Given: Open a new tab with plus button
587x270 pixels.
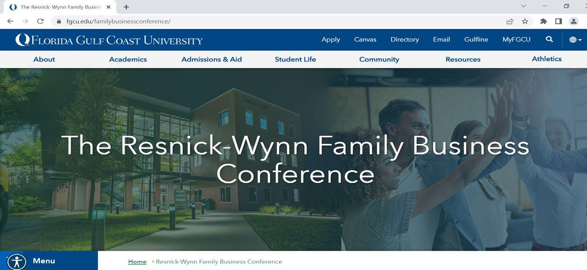Looking at the screenshot, I should coord(126,7).
